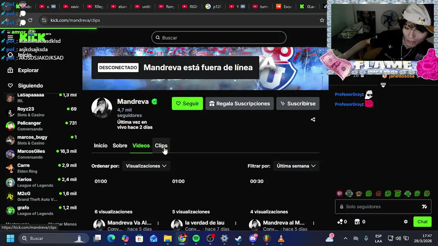Click Regala Suscripciones button
The height and width of the screenshot is (246, 438).
(x=240, y=104)
